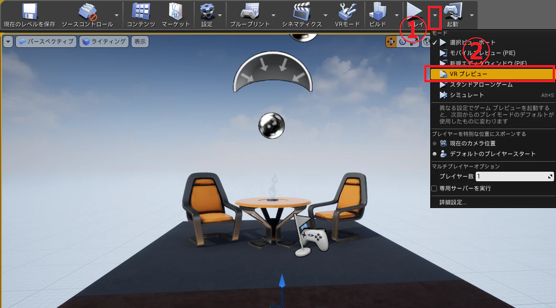
Task: Enable the 専用サーバーを実行 checkbox
Action: [x=434, y=188]
